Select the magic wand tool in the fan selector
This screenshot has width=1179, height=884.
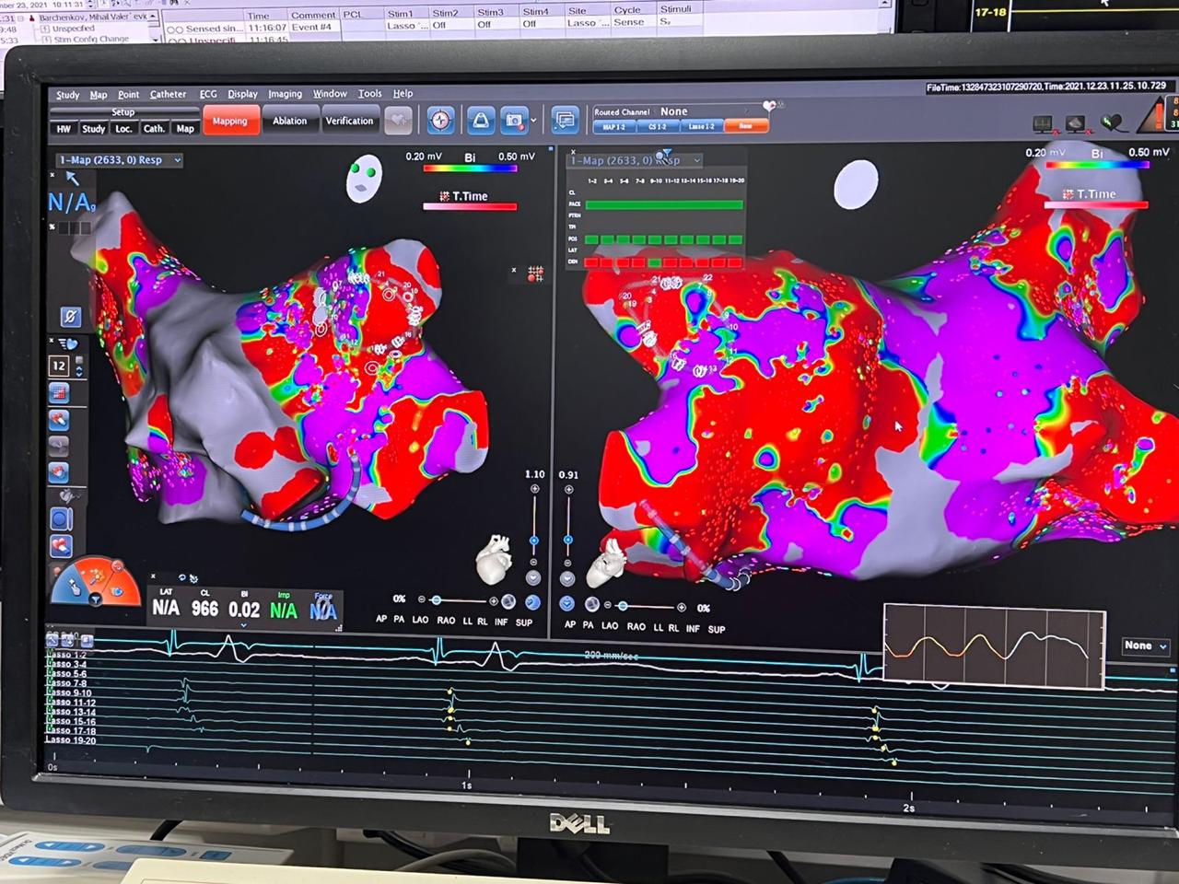point(96,575)
